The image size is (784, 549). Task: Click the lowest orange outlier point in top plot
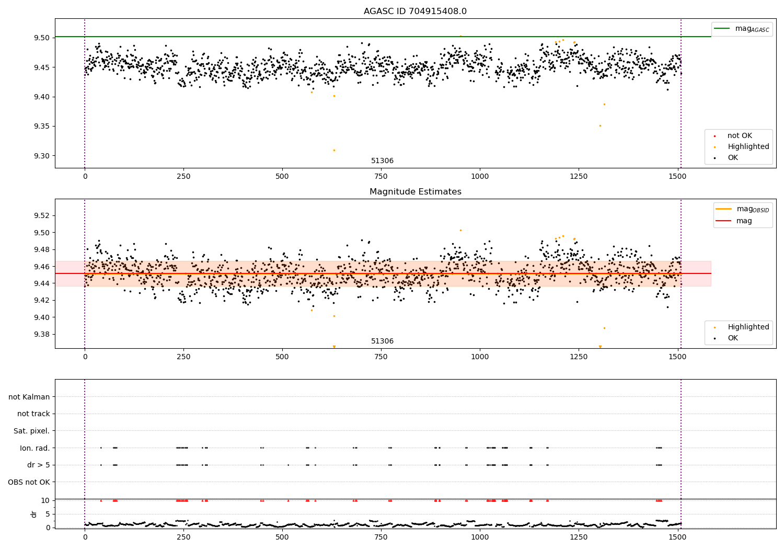click(x=334, y=151)
